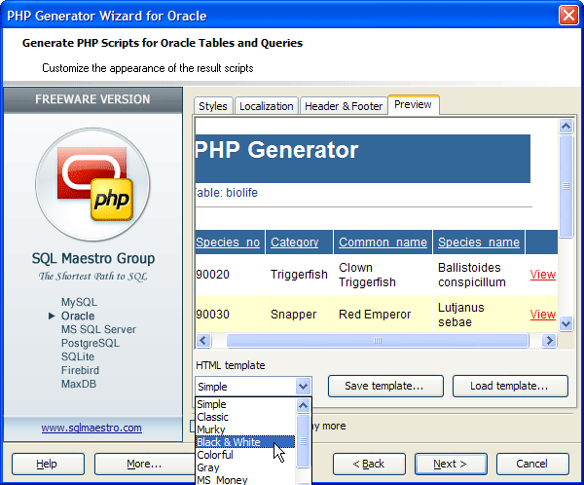Viewport: 584px width, 485px height.
Task: Sort preview by Common_name column header
Action: [x=383, y=242]
